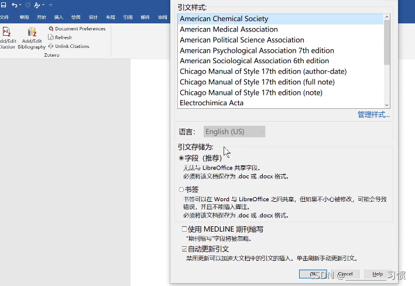Toggle the 自动更新引文 checkbox
The width and height of the screenshot is (415, 286).
[184, 249]
